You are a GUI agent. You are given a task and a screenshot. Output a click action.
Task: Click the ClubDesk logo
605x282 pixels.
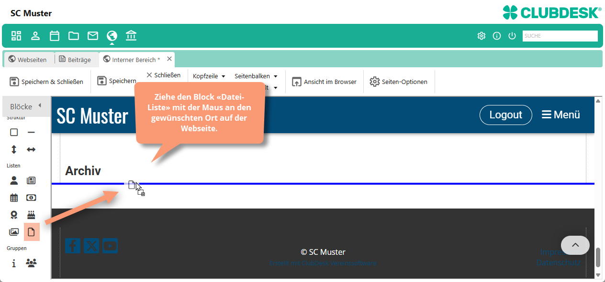click(x=552, y=12)
